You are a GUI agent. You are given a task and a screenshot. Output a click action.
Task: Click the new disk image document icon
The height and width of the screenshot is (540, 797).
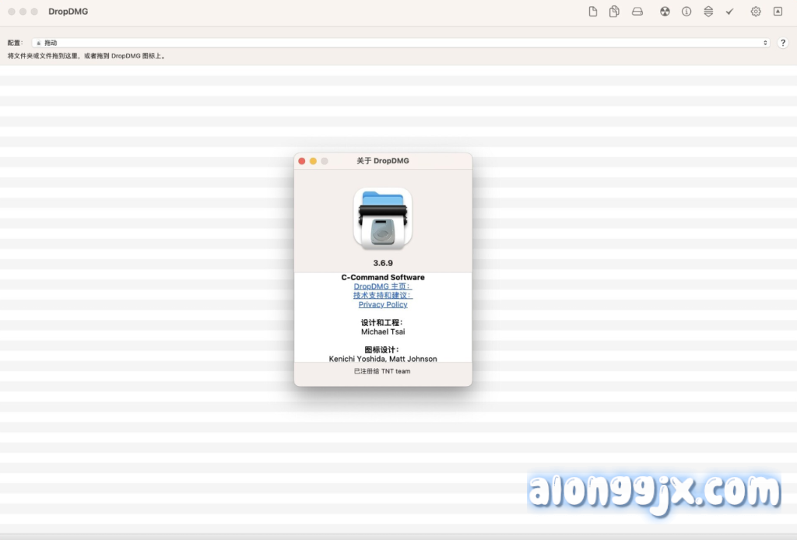(593, 12)
